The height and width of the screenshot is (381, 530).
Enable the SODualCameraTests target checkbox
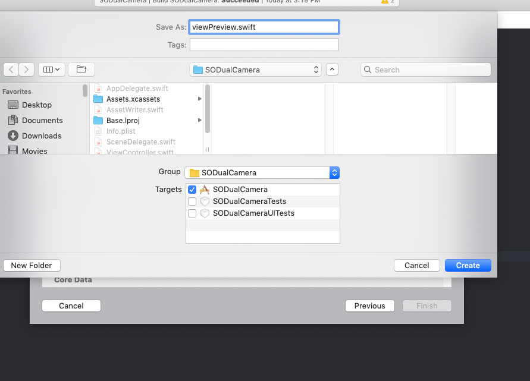tap(192, 201)
